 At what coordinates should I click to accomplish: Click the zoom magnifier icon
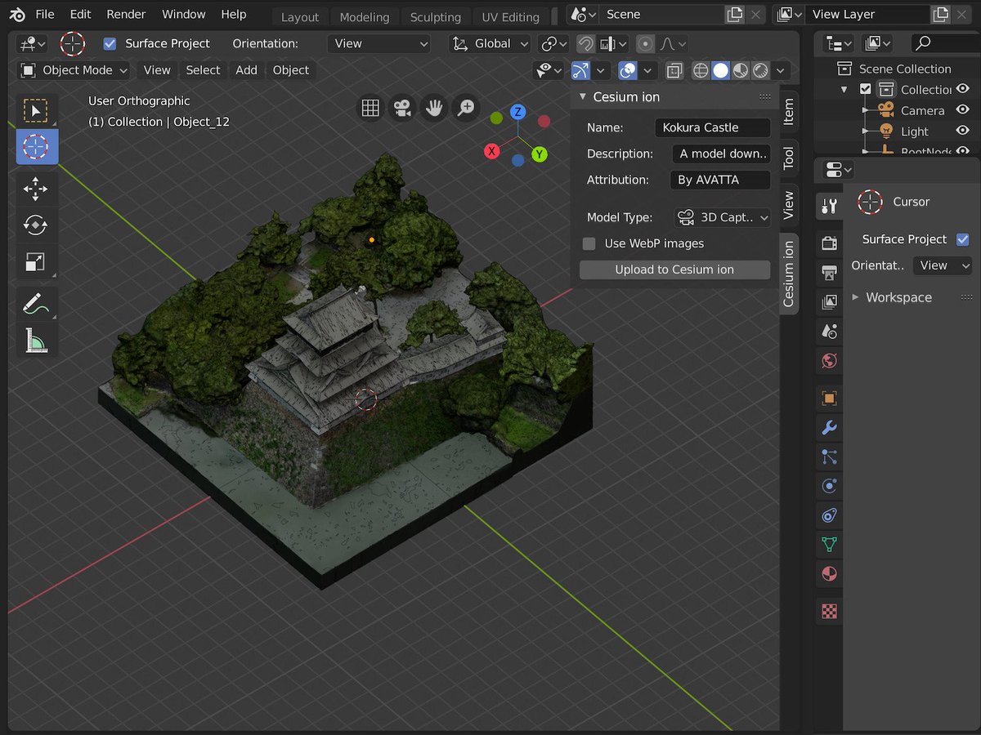tap(465, 108)
